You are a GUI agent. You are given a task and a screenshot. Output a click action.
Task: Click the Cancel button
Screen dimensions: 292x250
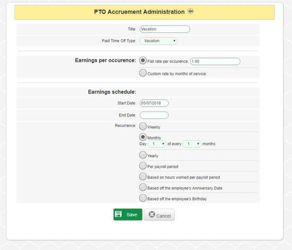(160, 214)
